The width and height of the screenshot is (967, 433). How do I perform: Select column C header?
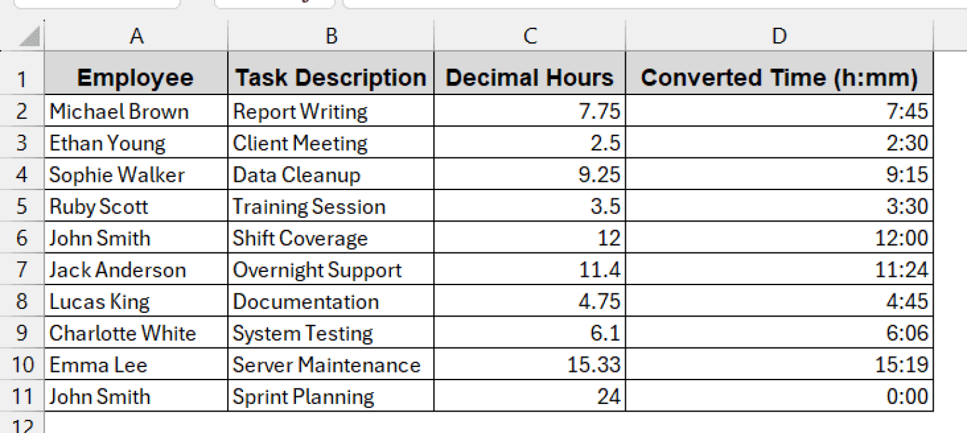[529, 36]
